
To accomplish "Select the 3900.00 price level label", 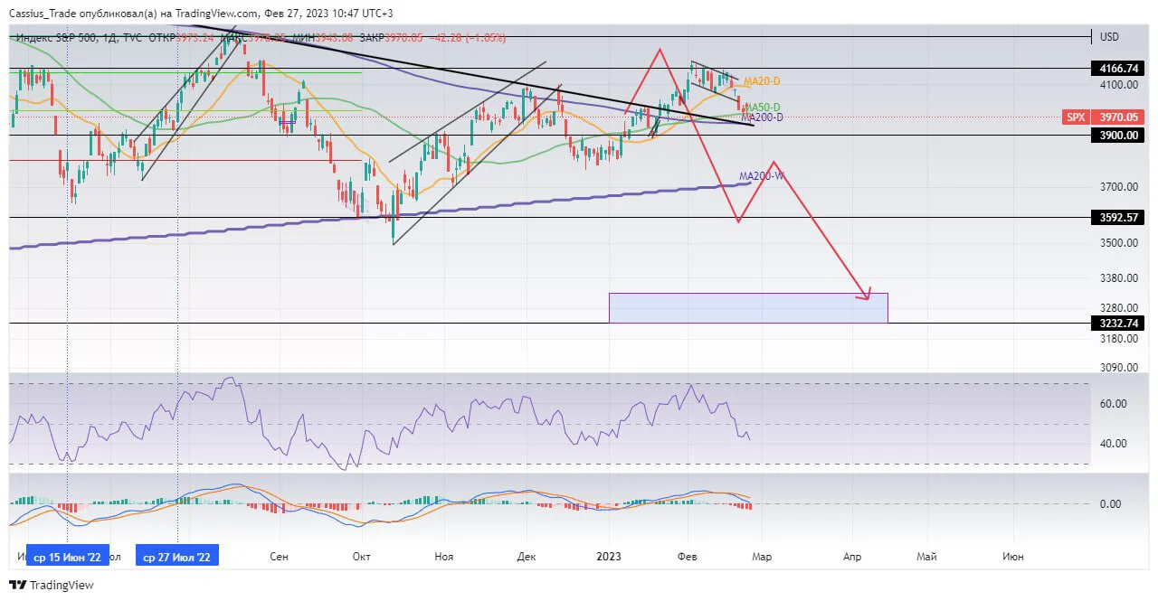I will [x=1118, y=135].
